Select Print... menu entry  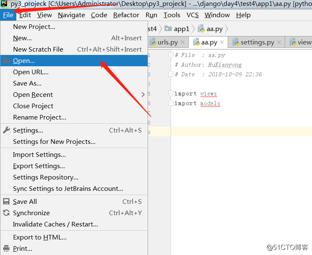point(74,249)
